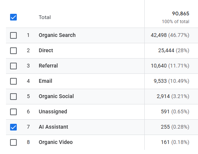Click the Referral channel label
Viewport: 198px width, 154px height.
pos(48,66)
